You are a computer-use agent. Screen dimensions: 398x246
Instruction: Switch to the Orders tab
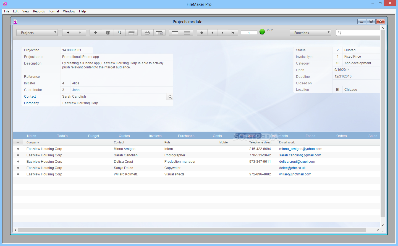click(342, 136)
